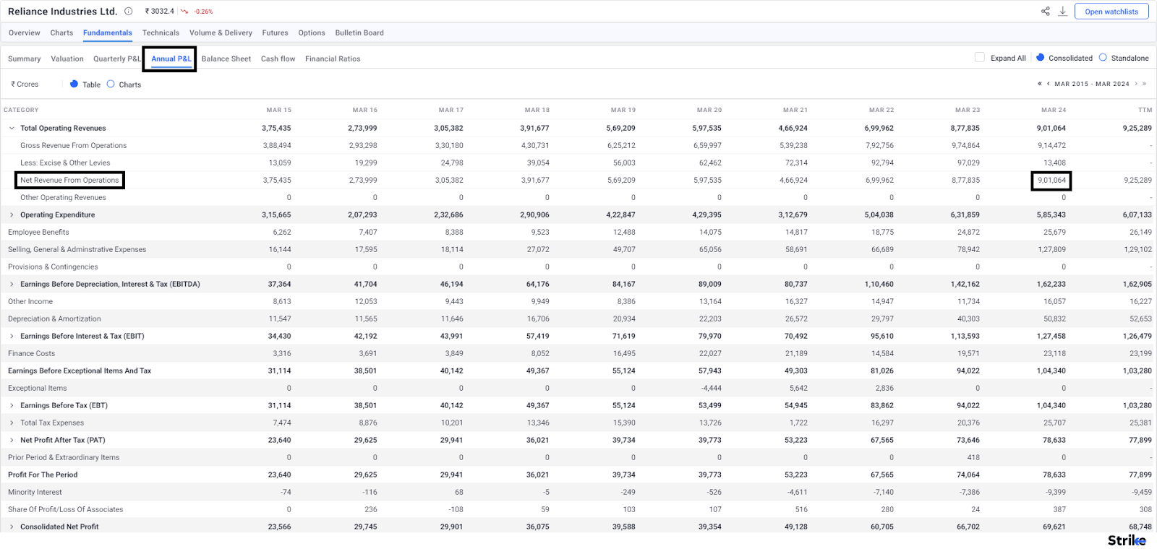Click the stock price ₹ 3032.4
The image size is (1157, 554).
159,11
